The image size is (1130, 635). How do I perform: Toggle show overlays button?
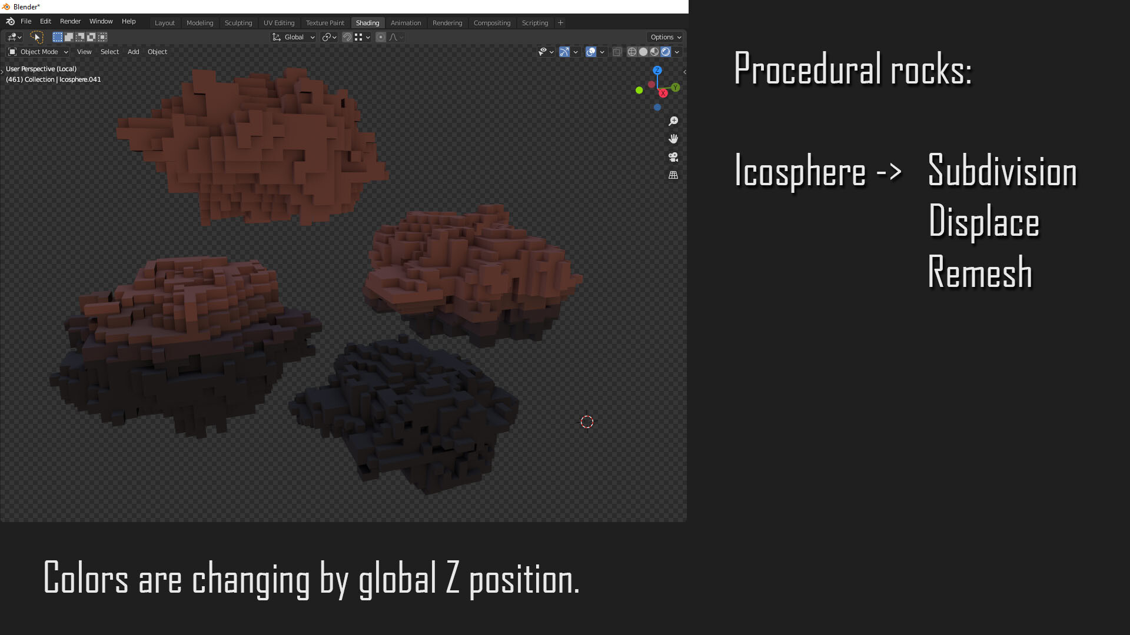pos(591,52)
